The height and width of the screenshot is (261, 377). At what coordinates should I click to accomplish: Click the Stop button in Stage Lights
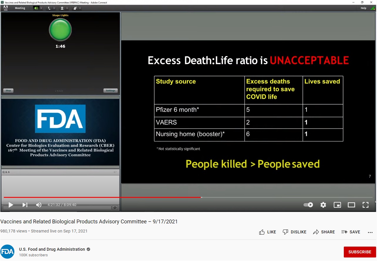(8, 91)
